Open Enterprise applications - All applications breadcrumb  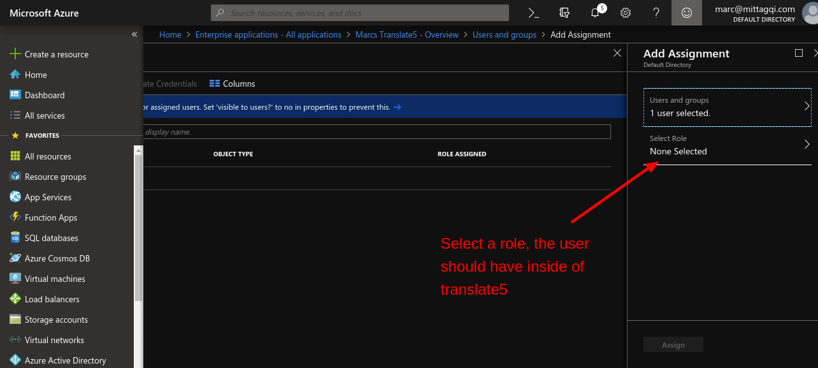tap(268, 35)
